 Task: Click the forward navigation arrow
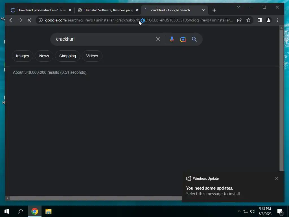tap(20, 20)
